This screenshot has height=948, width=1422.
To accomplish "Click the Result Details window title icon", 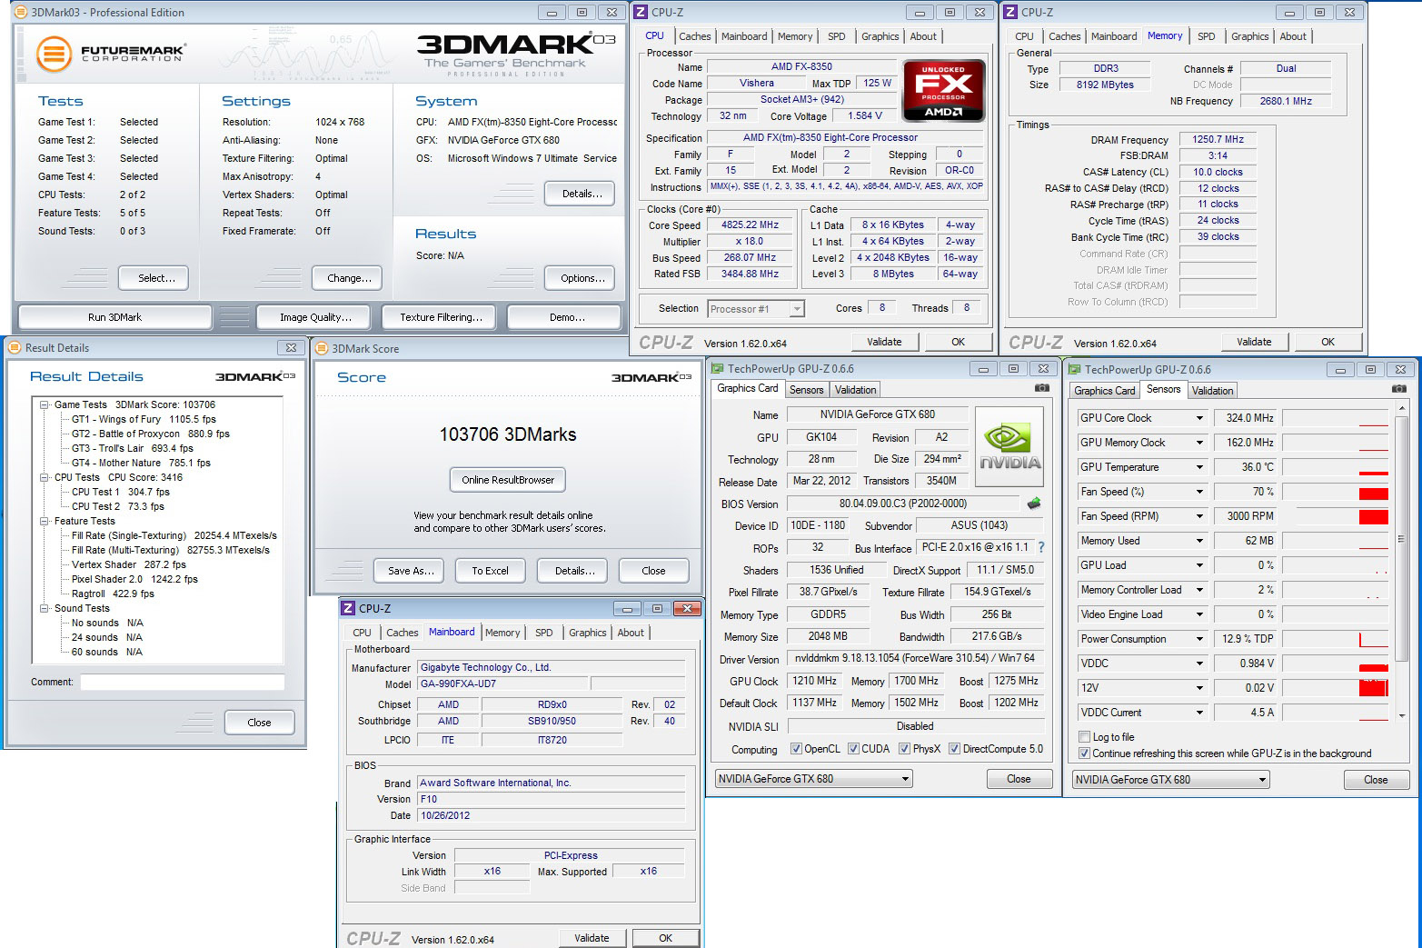I will click(15, 347).
